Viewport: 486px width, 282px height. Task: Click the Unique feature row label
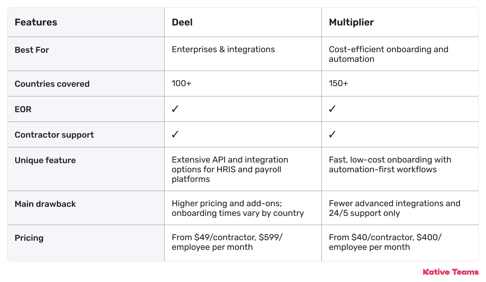(x=45, y=160)
